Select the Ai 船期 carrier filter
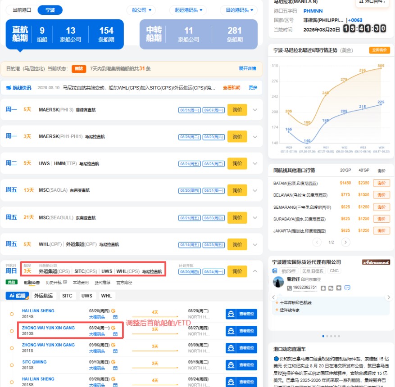 coord(17,296)
